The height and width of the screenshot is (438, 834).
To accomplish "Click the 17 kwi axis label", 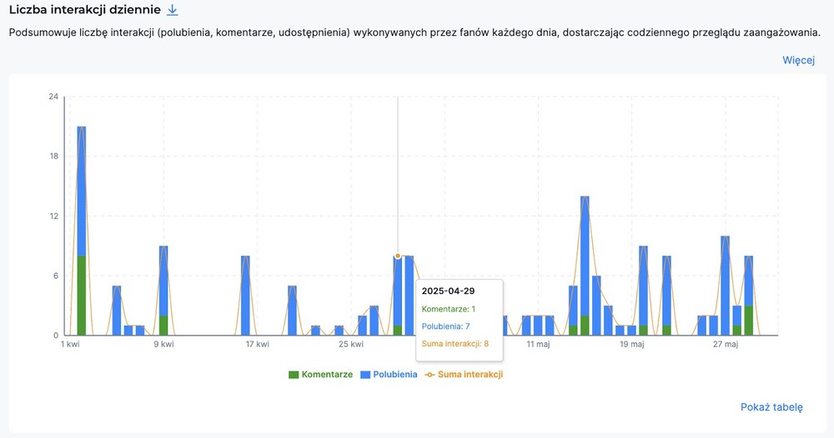I will pyautogui.click(x=258, y=344).
